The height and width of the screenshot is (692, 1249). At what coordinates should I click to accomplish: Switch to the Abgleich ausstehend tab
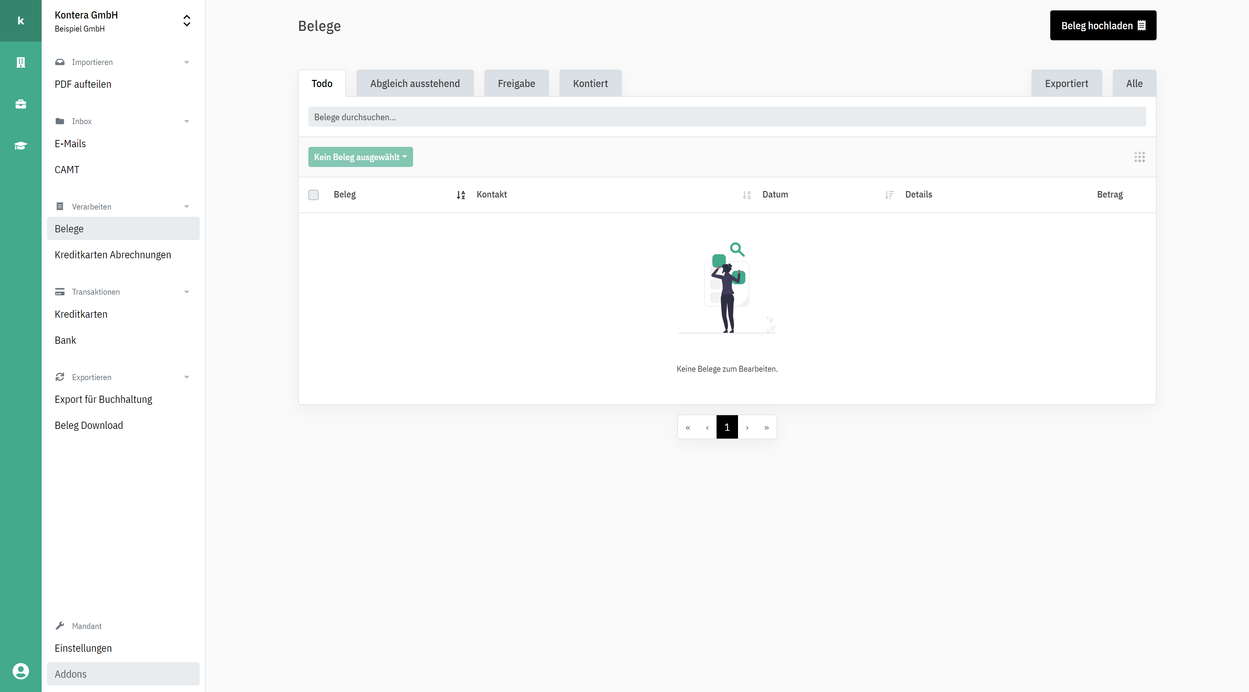pos(415,83)
